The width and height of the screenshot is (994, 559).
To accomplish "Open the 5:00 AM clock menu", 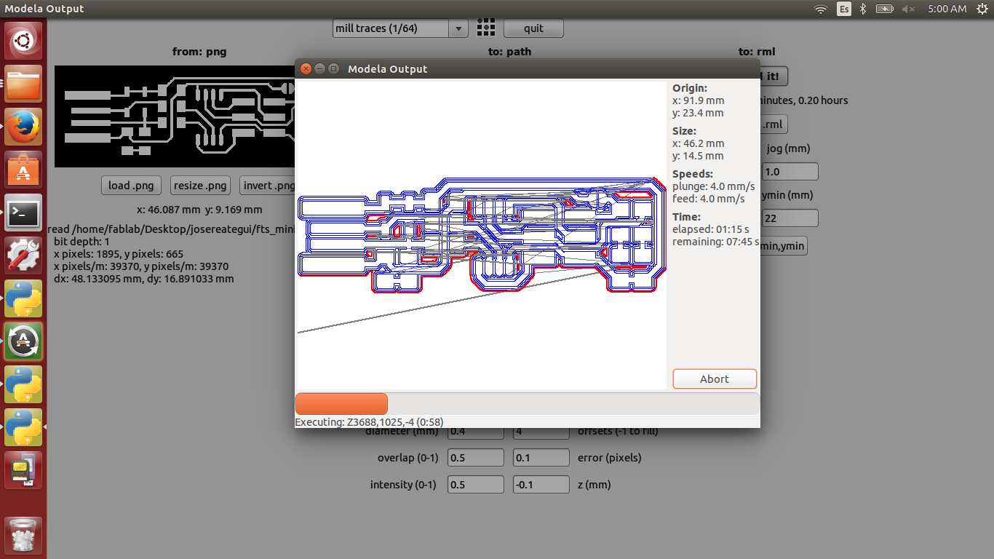I will (947, 9).
